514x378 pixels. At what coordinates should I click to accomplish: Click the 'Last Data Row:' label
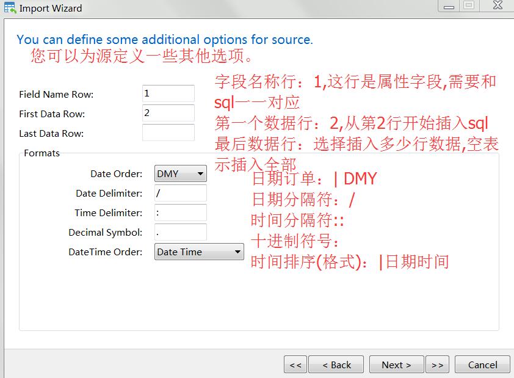point(51,134)
